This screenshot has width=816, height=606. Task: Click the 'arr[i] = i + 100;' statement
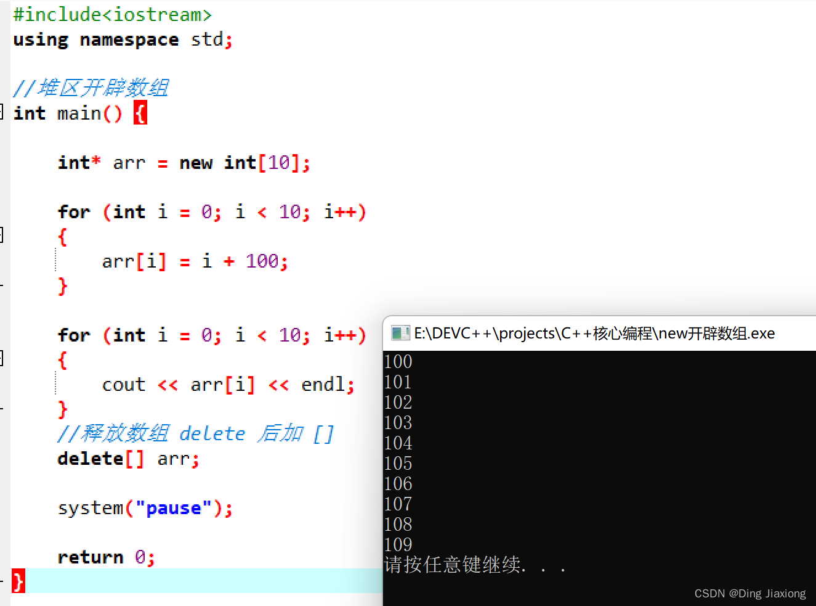click(195, 261)
